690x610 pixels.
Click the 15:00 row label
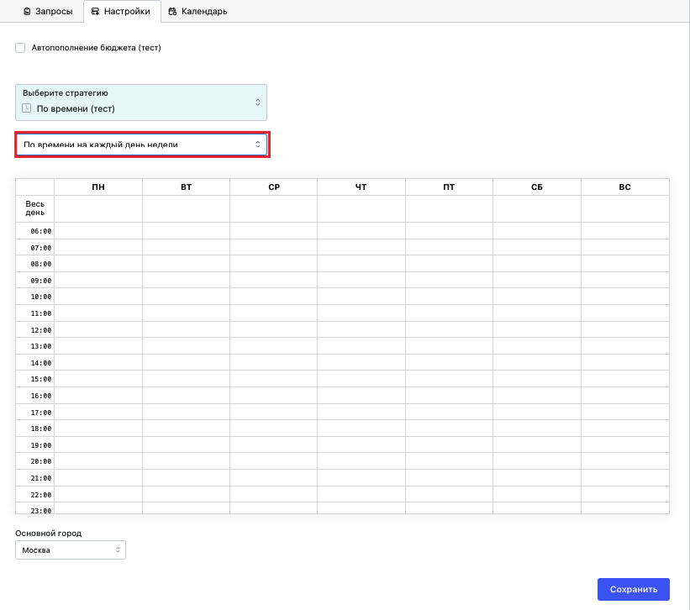pos(40,379)
